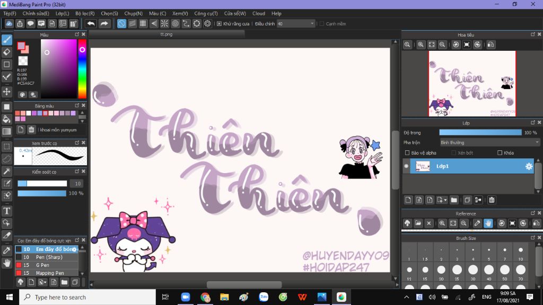Select Mapping Pen brush

(x=47, y=273)
